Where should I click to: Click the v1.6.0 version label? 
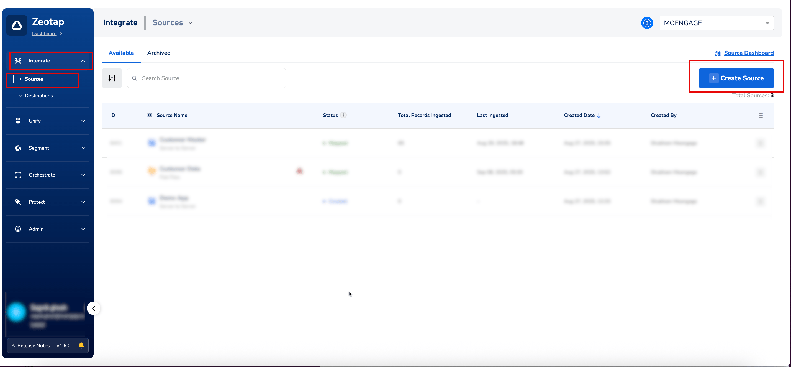click(x=64, y=345)
